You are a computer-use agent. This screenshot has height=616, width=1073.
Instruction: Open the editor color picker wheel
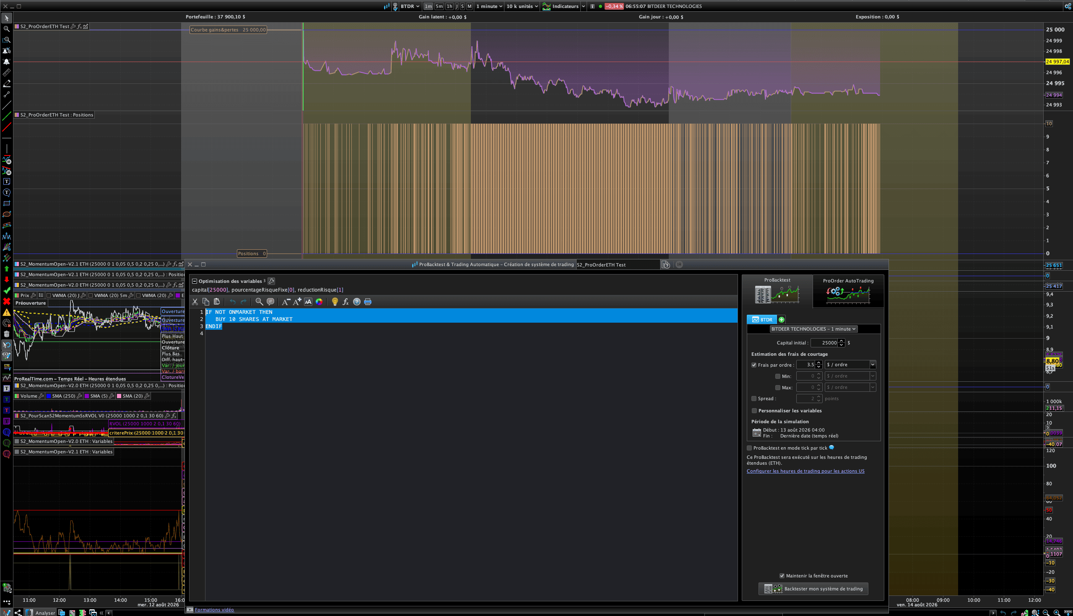coord(319,302)
